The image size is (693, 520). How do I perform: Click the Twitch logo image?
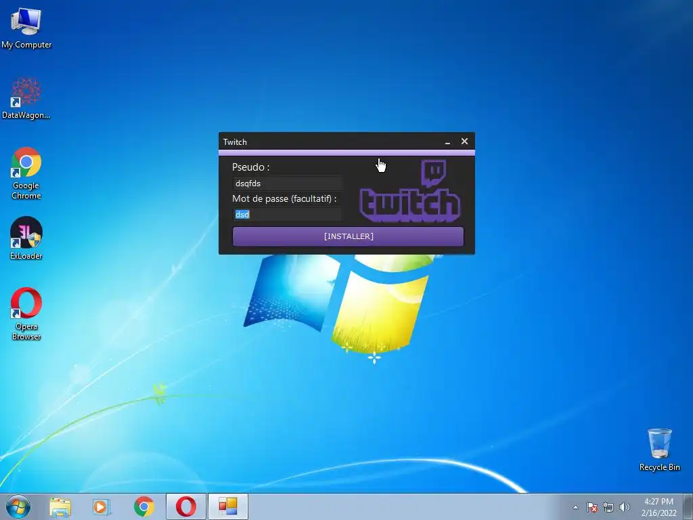(409, 191)
